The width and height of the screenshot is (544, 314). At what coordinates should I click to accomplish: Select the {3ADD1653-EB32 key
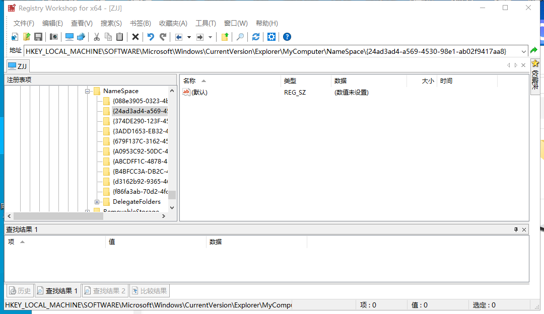[x=140, y=131]
